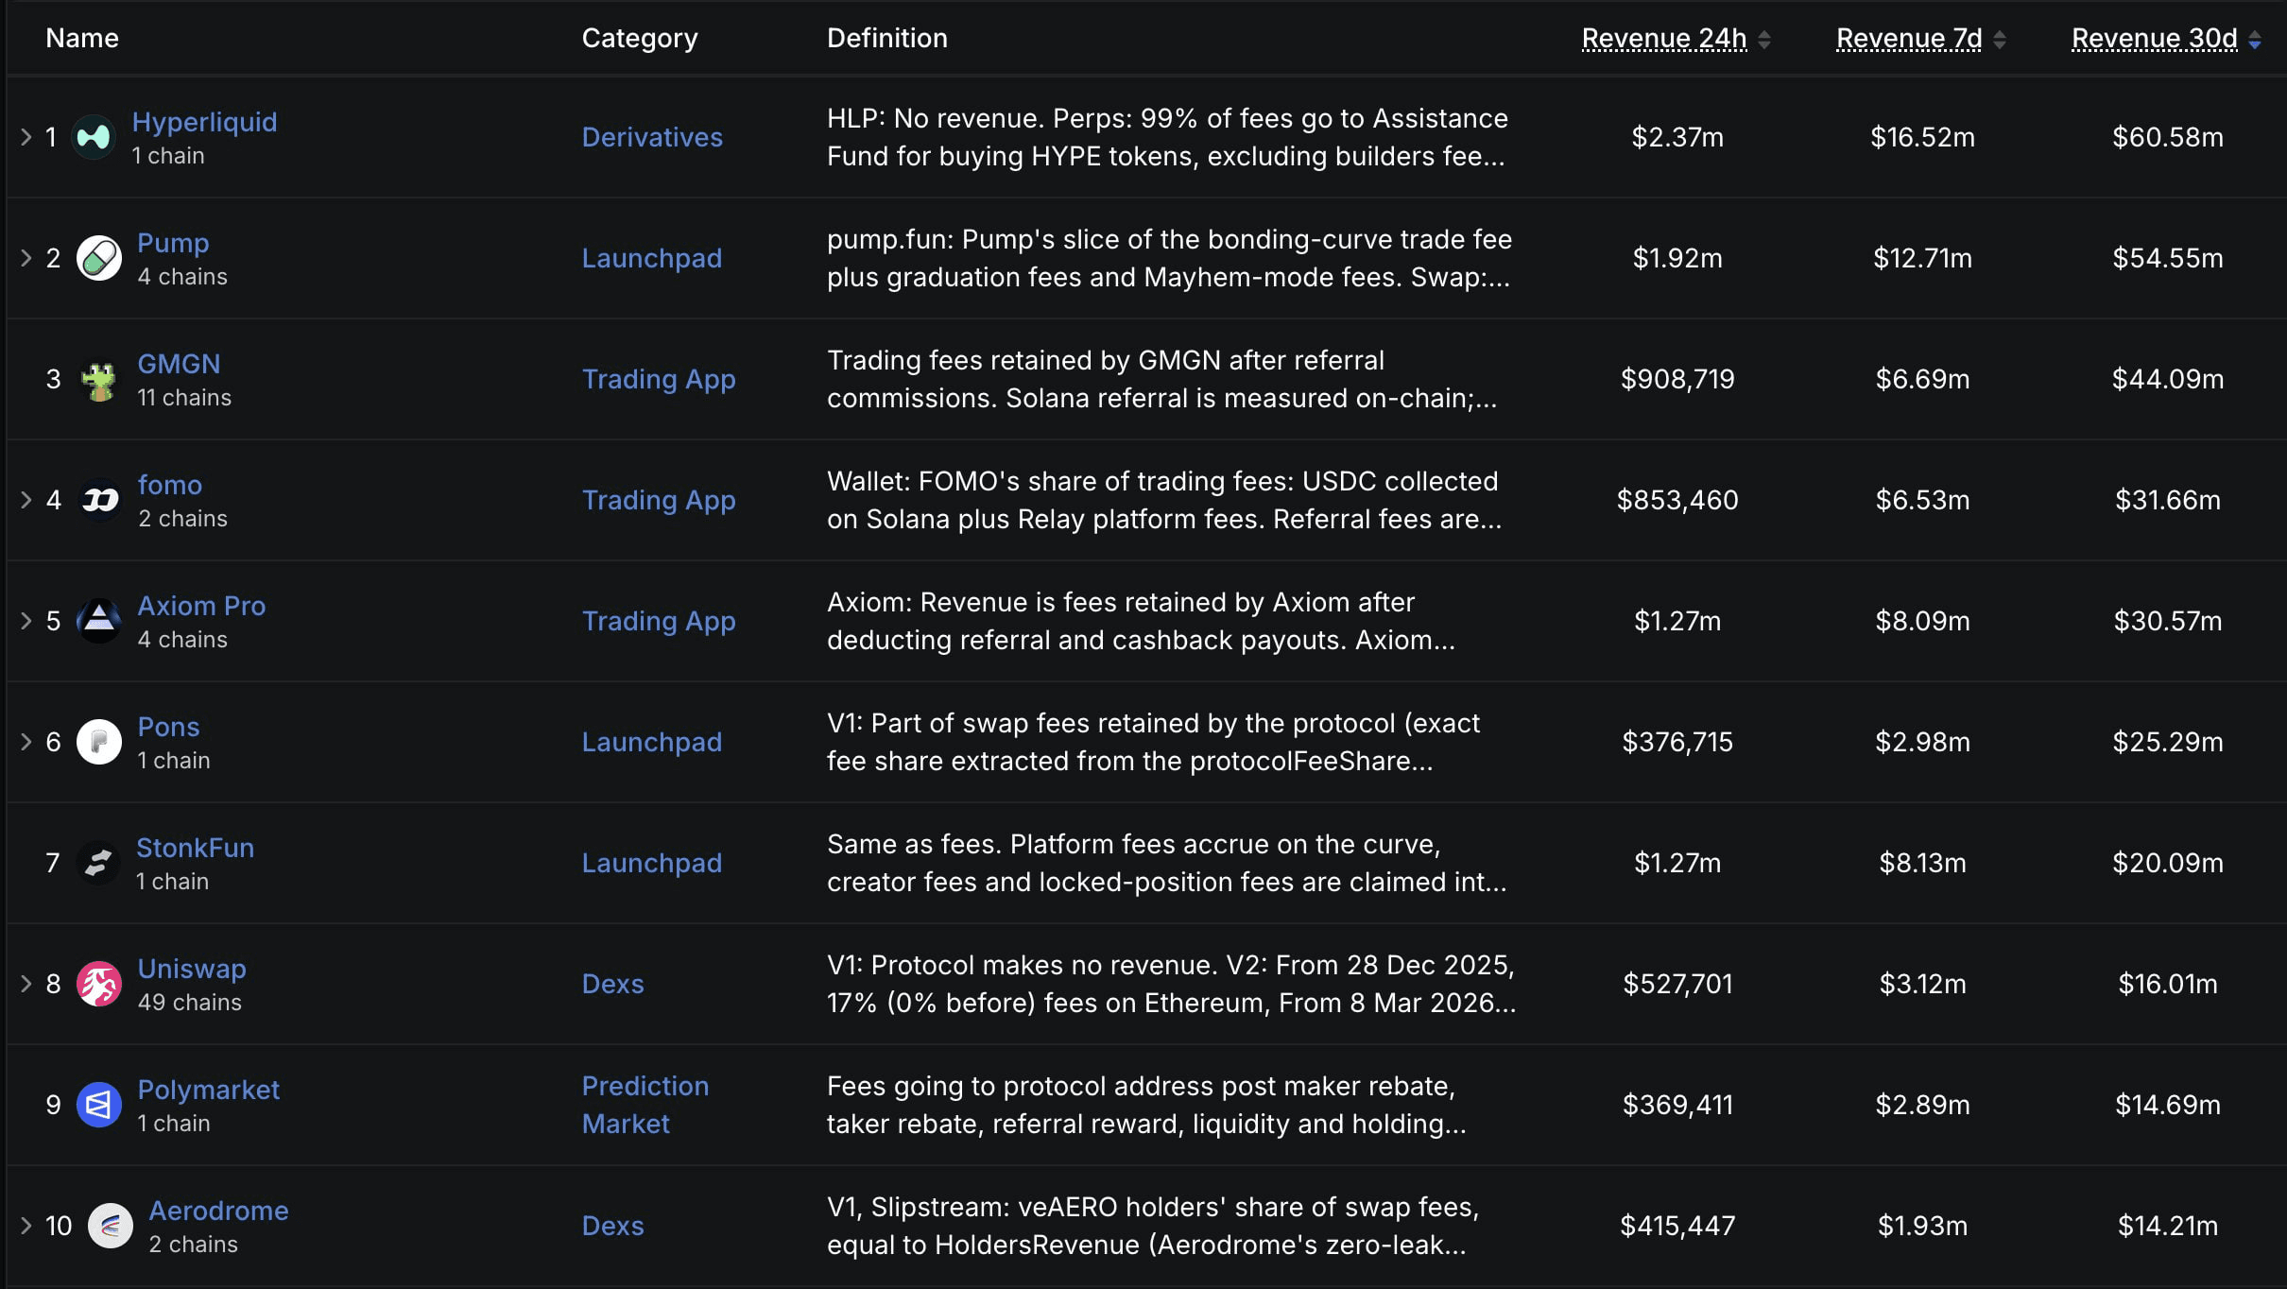Click the GMGN frog logo icon
The image size is (2287, 1289).
point(99,379)
